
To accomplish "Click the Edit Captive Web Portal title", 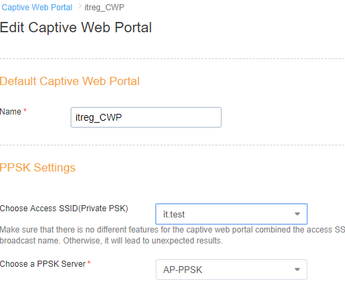I will (76, 27).
